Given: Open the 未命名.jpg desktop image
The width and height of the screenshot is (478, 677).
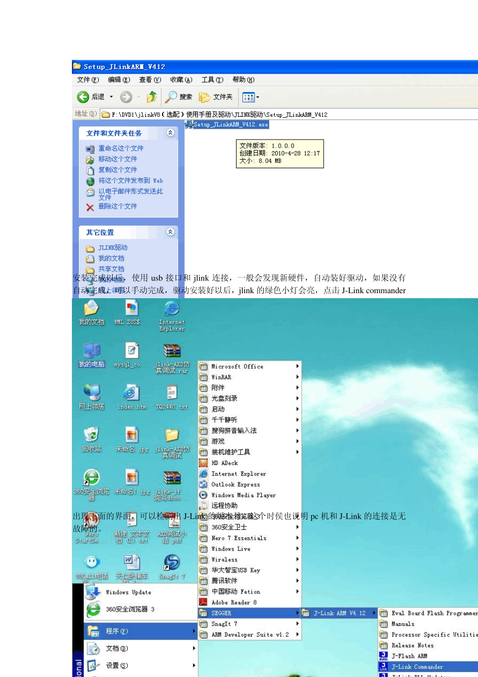Looking at the screenshot, I should (132, 439).
